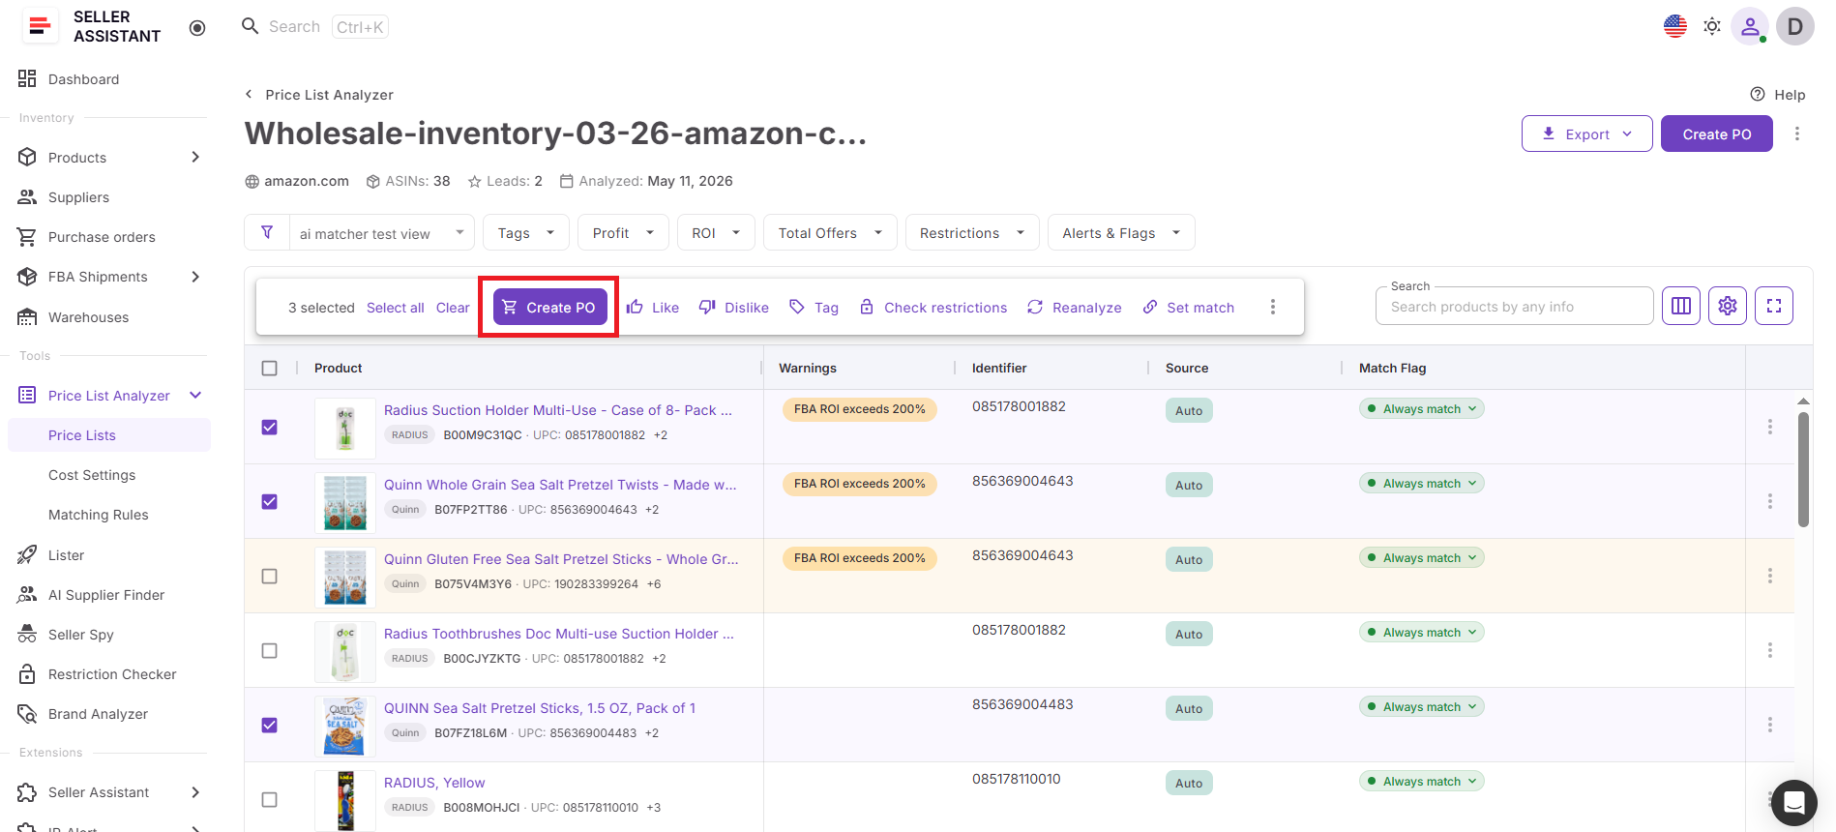
Task: Open the columns layout icon
Action: pyautogui.click(x=1681, y=306)
